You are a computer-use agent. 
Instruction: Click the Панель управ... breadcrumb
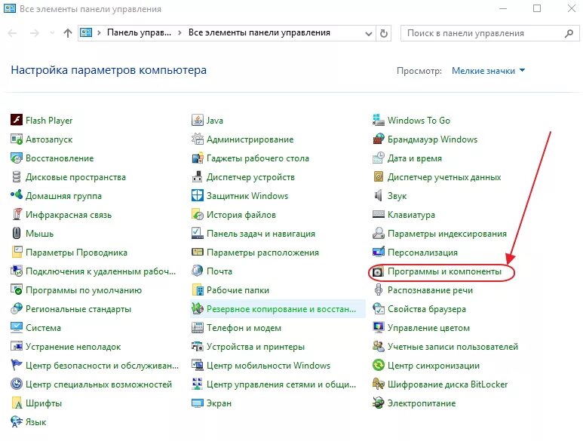click(x=139, y=32)
